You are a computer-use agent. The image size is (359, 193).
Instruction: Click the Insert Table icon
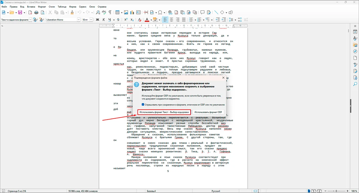point(117,12)
